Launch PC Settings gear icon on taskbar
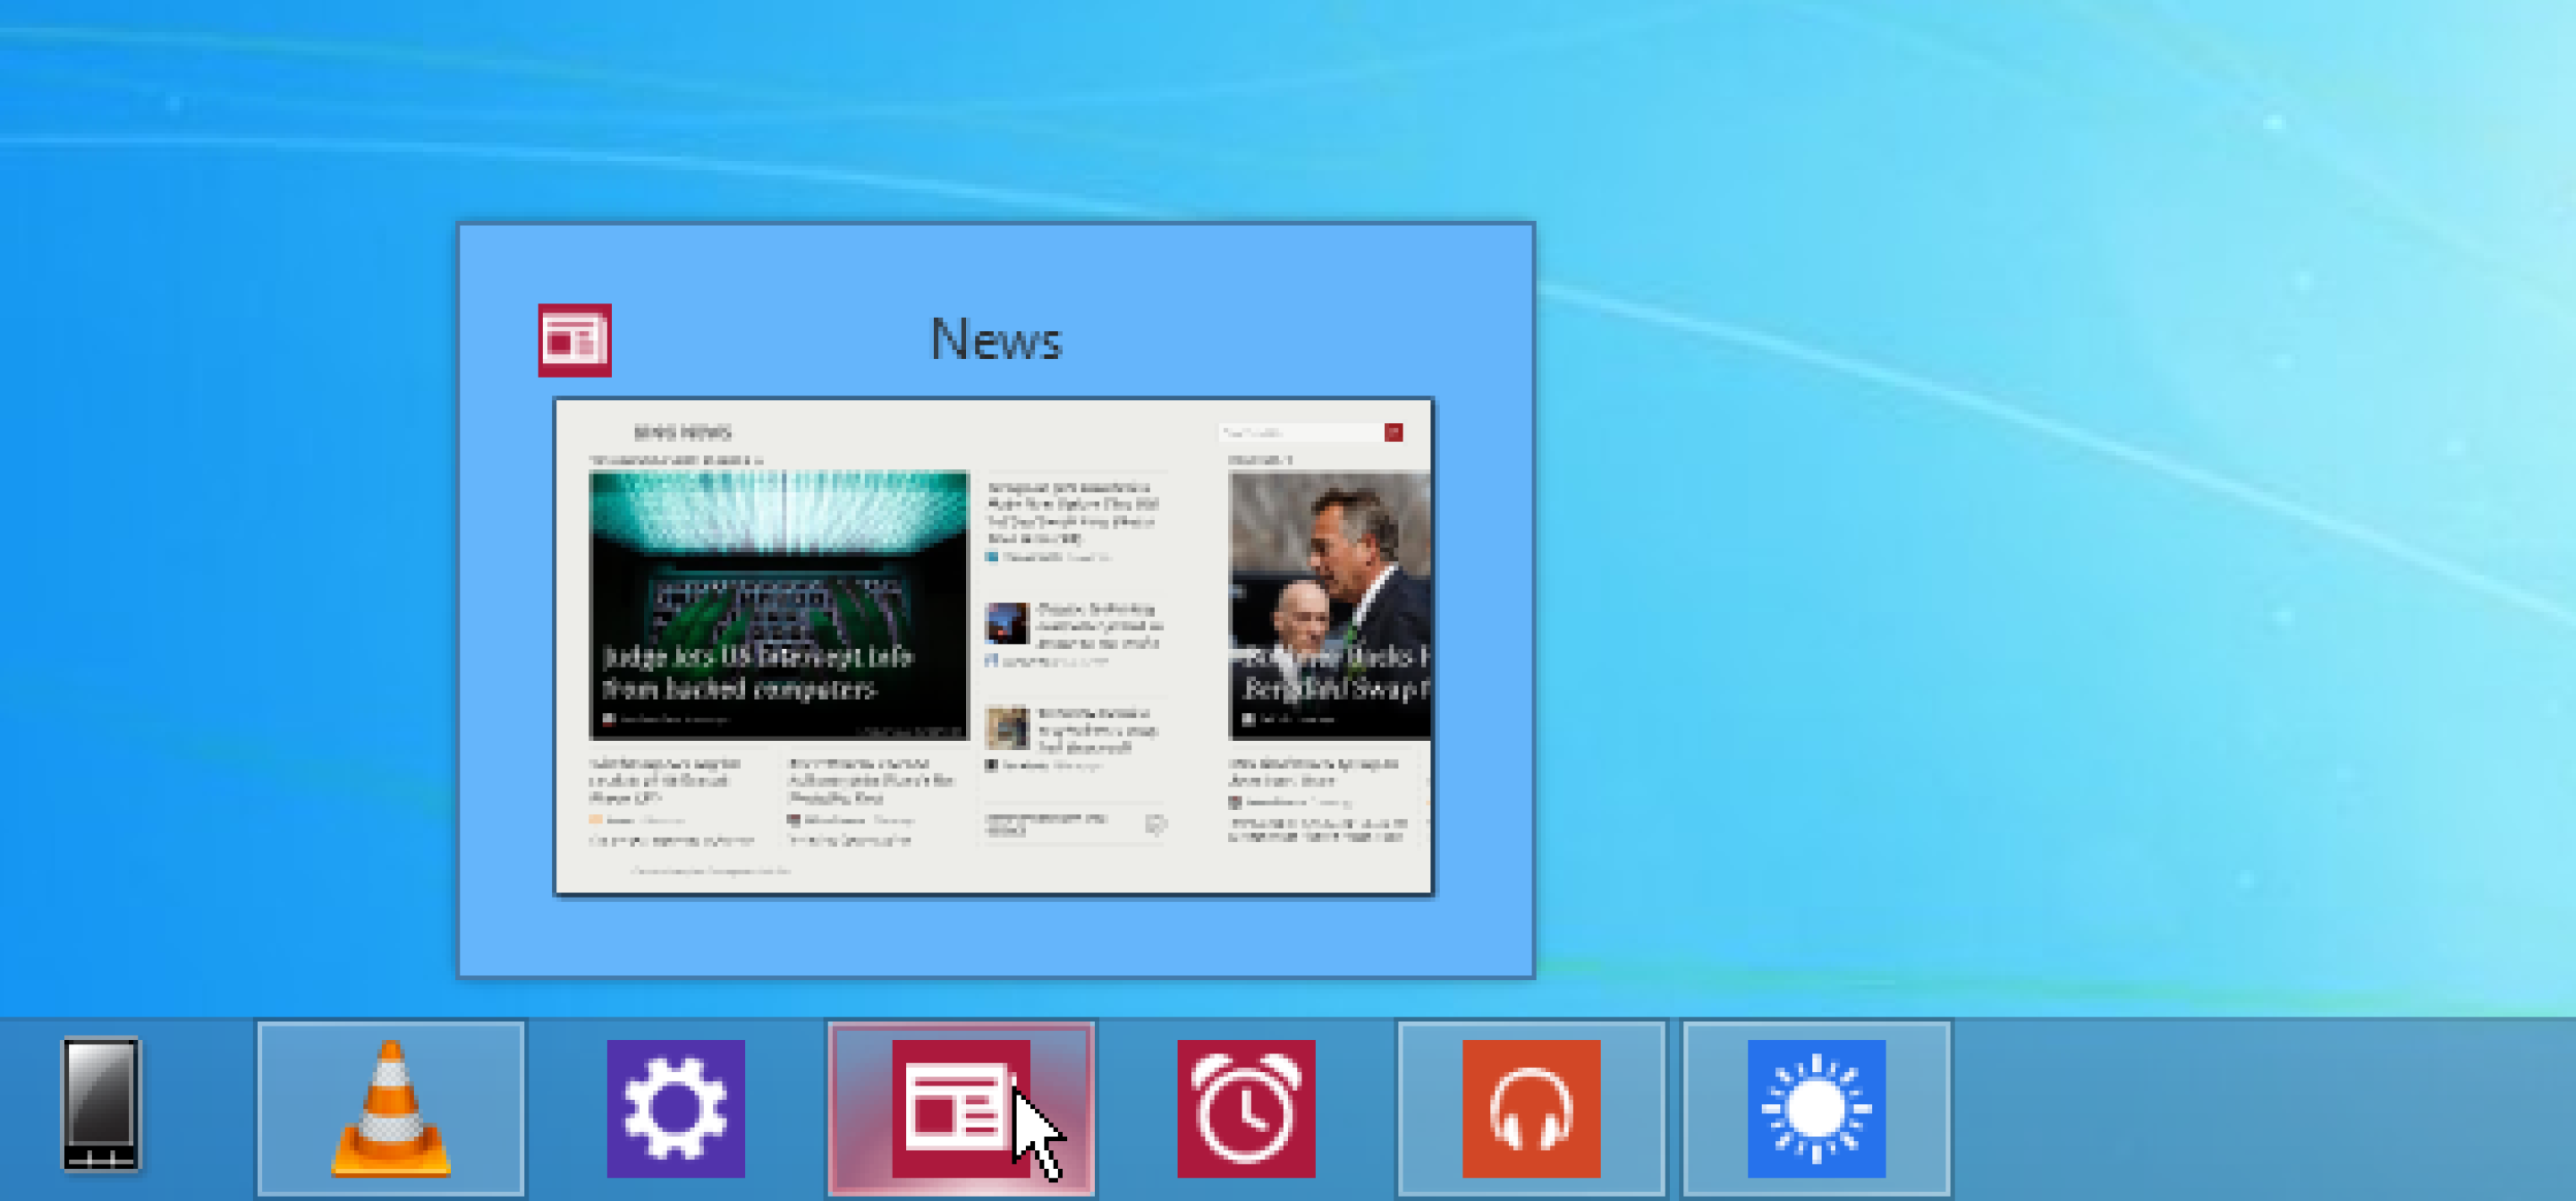This screenshot has height=1201, width=2576. pos(675,1108)
